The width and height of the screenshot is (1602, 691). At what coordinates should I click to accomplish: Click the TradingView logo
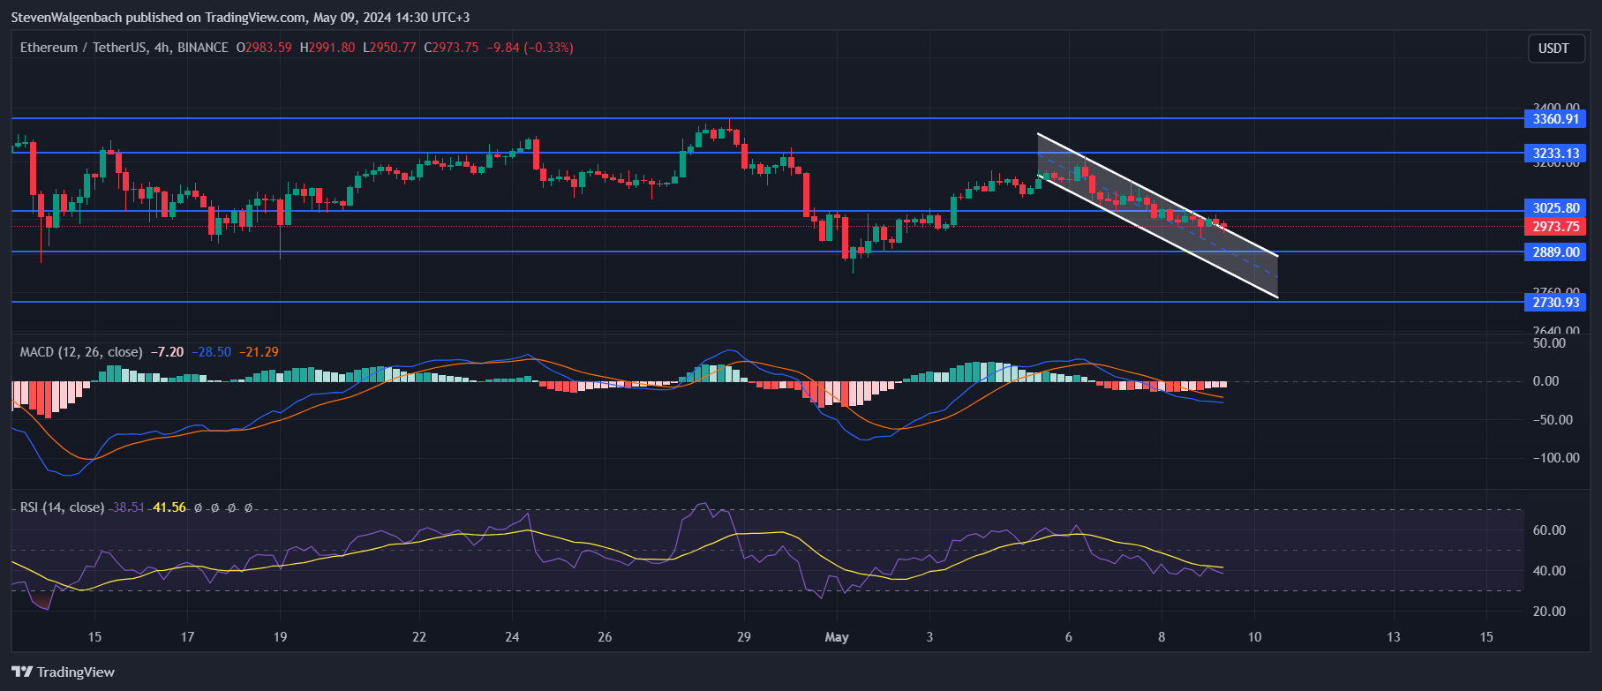point(64,672)
